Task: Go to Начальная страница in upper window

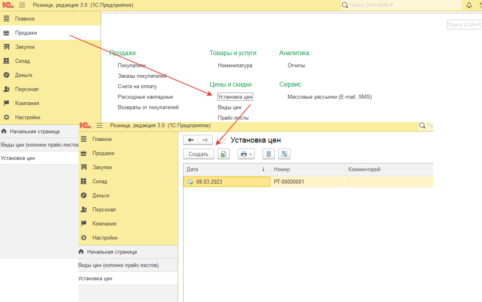Action: coord(40,131)
